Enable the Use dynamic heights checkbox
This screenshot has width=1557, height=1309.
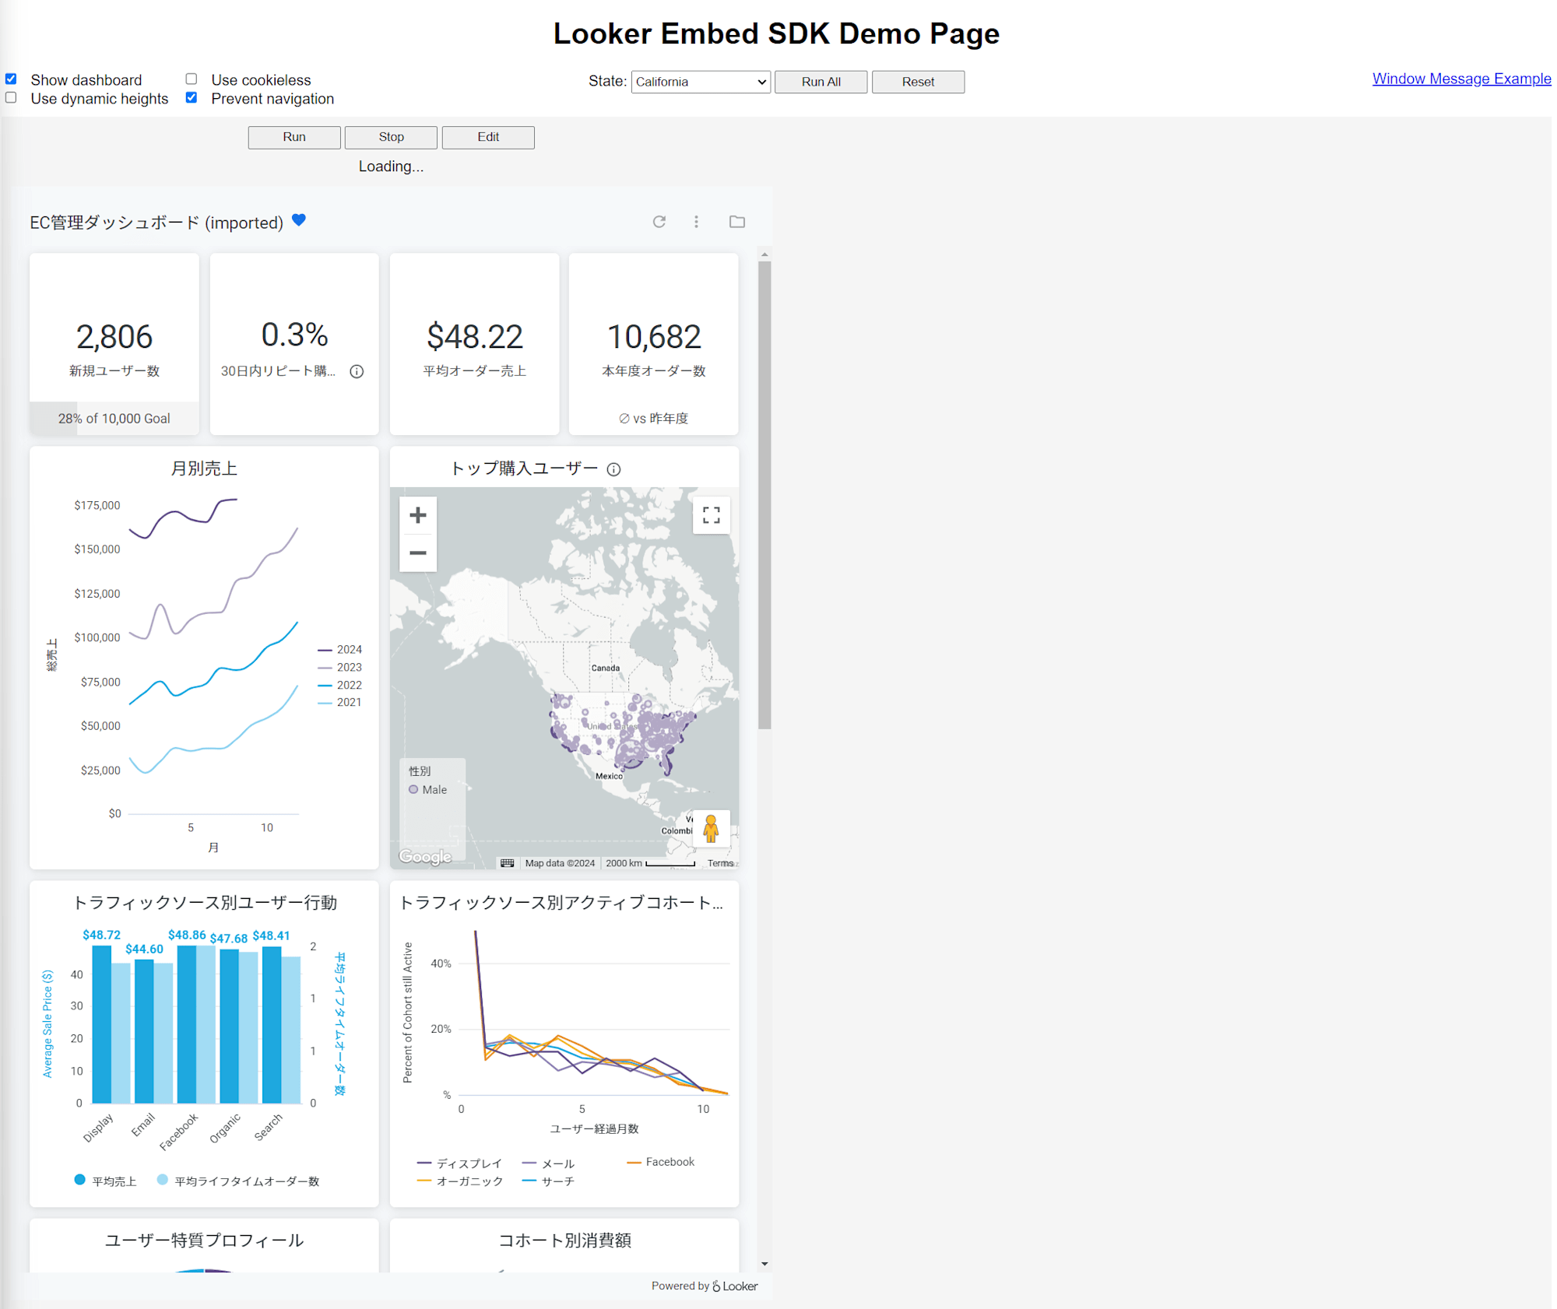tap(11, 98)
